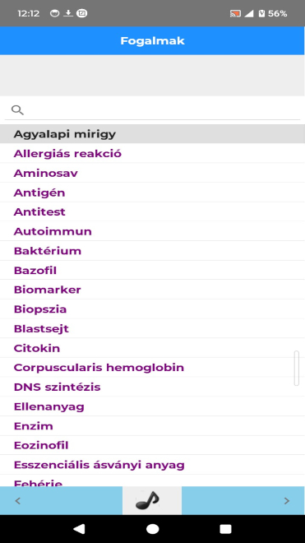Tap the cast icon in status bar
This screenshot has height=543, width=305.
[235, 13]
